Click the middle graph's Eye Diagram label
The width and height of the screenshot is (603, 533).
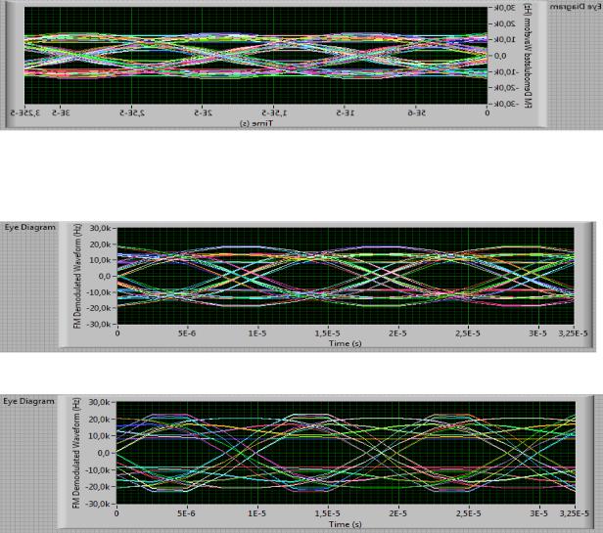[x=30, y=227]
